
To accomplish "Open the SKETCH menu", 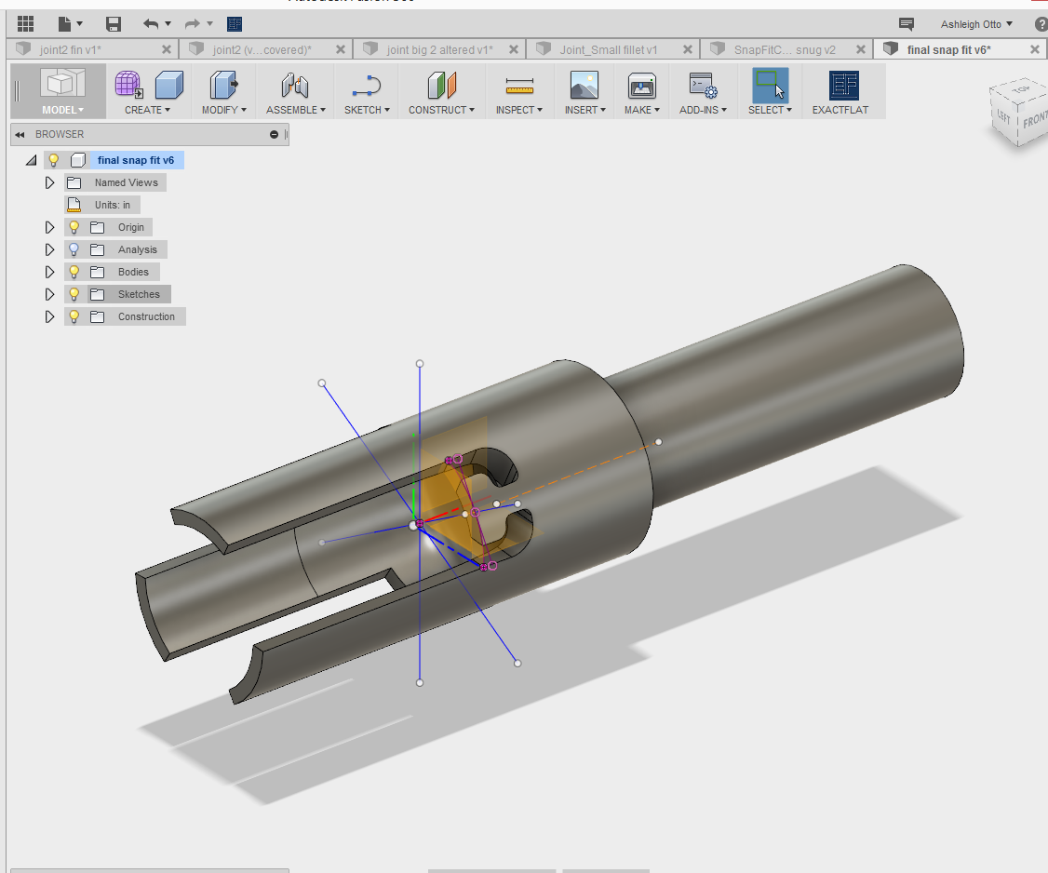I will point(367,110).
